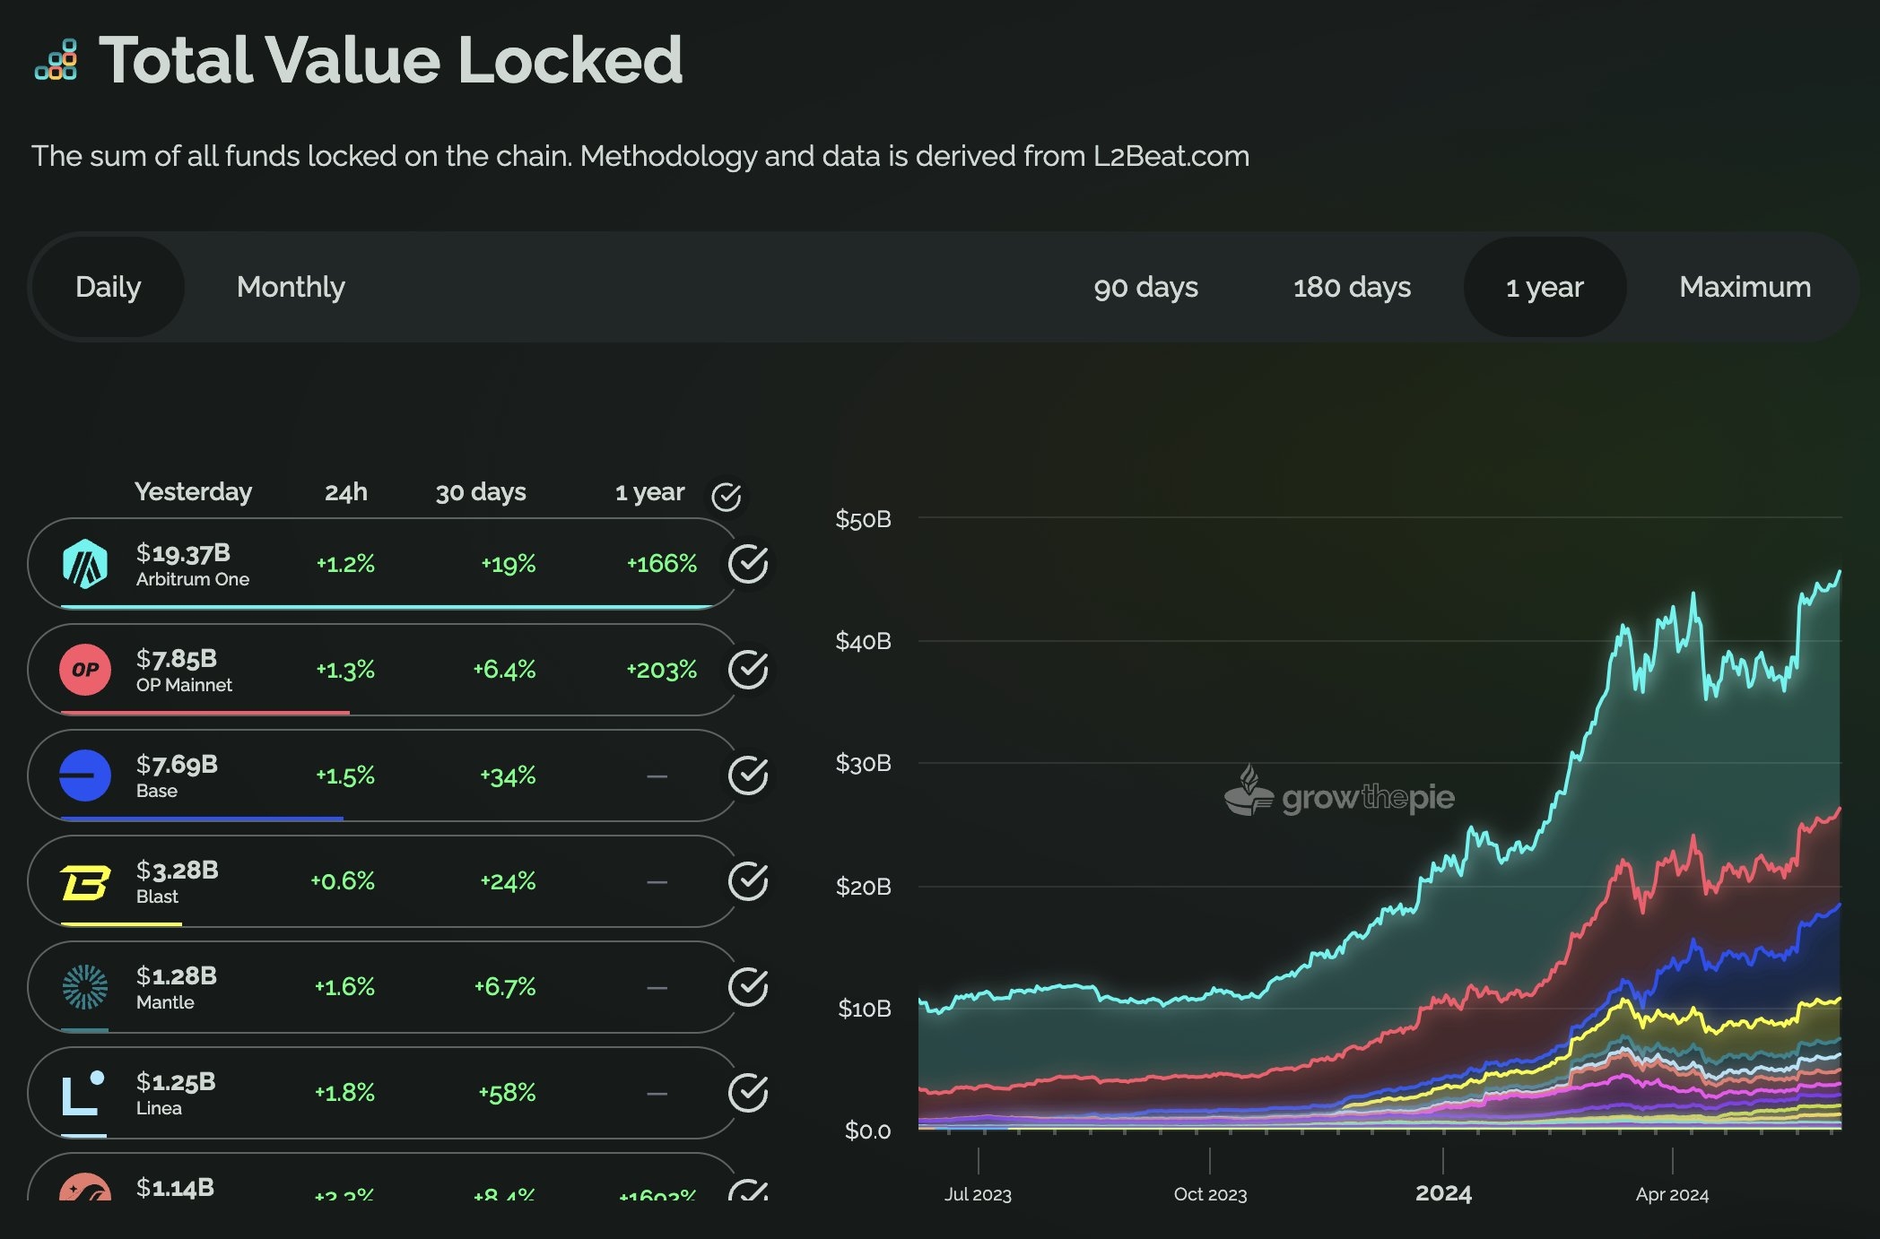
Task: Deselect Blast chain checkmark
Action: 748,881
